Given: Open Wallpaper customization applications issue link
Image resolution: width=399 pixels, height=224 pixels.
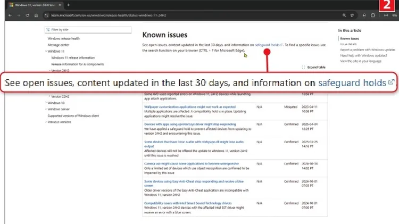Looking at the screenshot, I should tap(190, 107).
